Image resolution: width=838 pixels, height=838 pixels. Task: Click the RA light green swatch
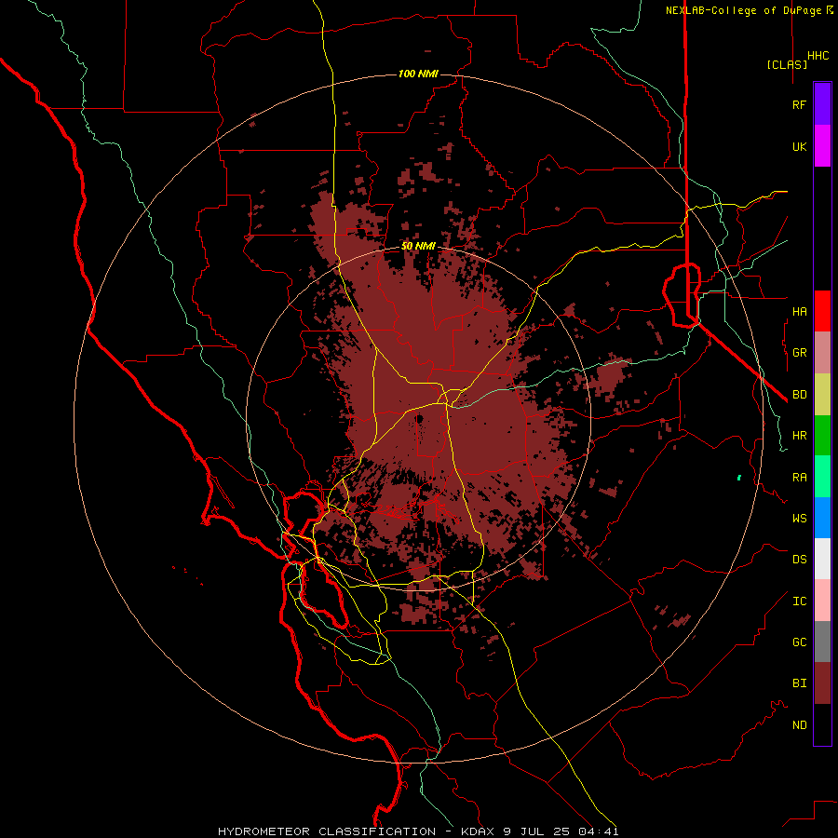click(822, 477)
